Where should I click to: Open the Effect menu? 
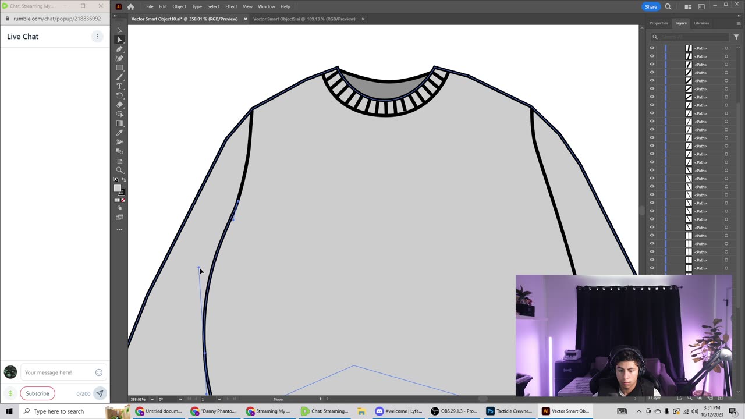(x=231, y=6)
